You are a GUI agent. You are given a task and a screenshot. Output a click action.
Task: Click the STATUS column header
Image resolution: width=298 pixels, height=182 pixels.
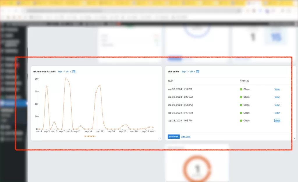[x=244, y=81]
